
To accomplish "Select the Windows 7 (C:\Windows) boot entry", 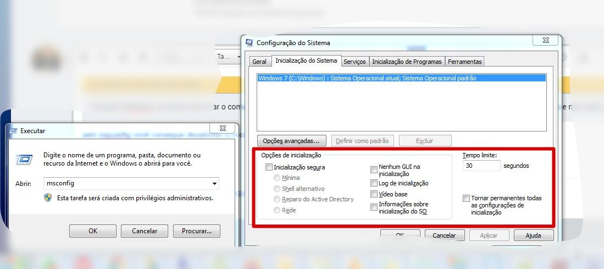I will point(401,78).
